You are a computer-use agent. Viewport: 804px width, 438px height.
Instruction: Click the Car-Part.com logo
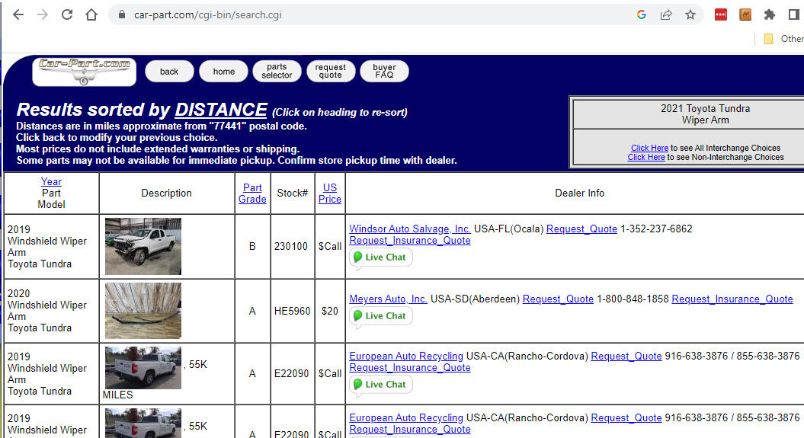84,72
